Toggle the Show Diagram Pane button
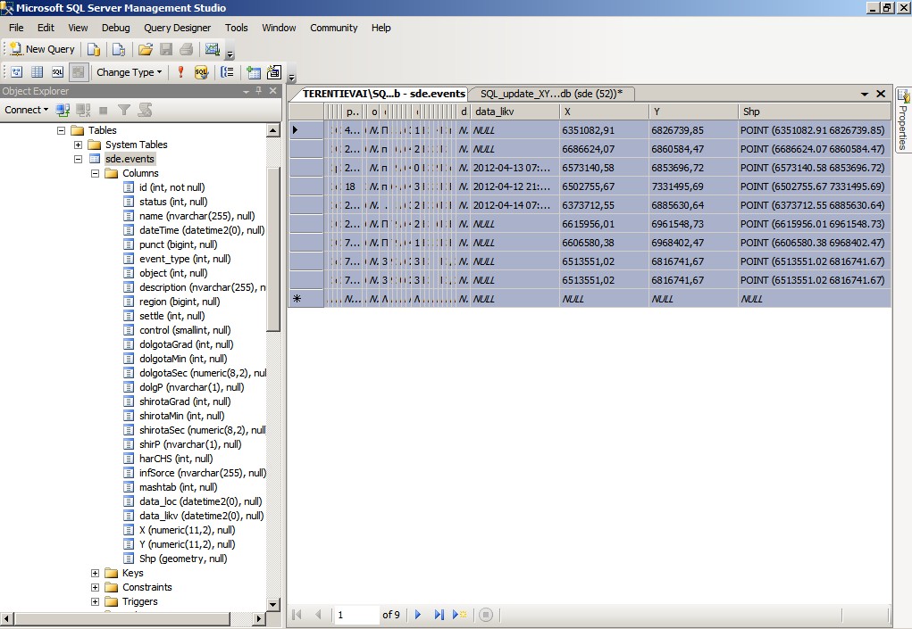This screenshot has height=629, width=912. pos(16,72)
